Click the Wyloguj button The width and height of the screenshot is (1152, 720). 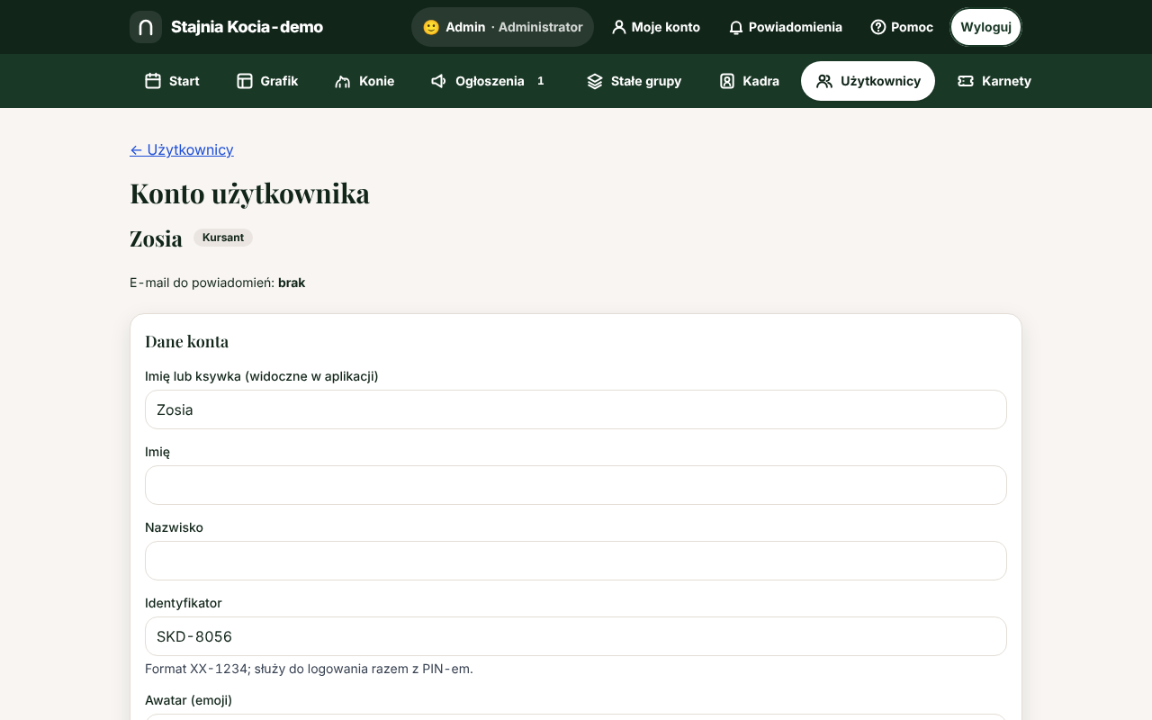[x=986, y=27]
